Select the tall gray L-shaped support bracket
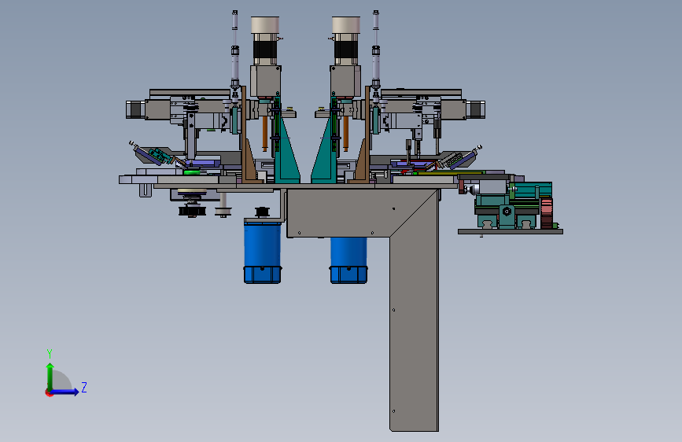Image resolution: width=682 pixels, height=442 pixels. pyautogui.click(x=414, y=310)
